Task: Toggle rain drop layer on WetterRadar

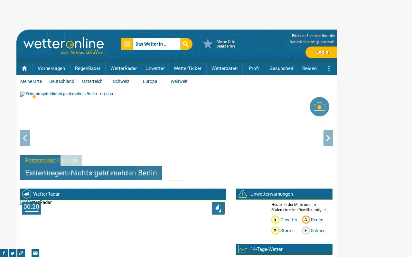Action: (x=218, y=208)
